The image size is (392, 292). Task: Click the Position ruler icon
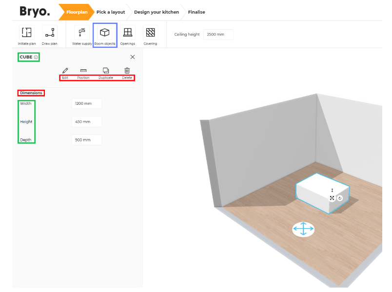83,71
